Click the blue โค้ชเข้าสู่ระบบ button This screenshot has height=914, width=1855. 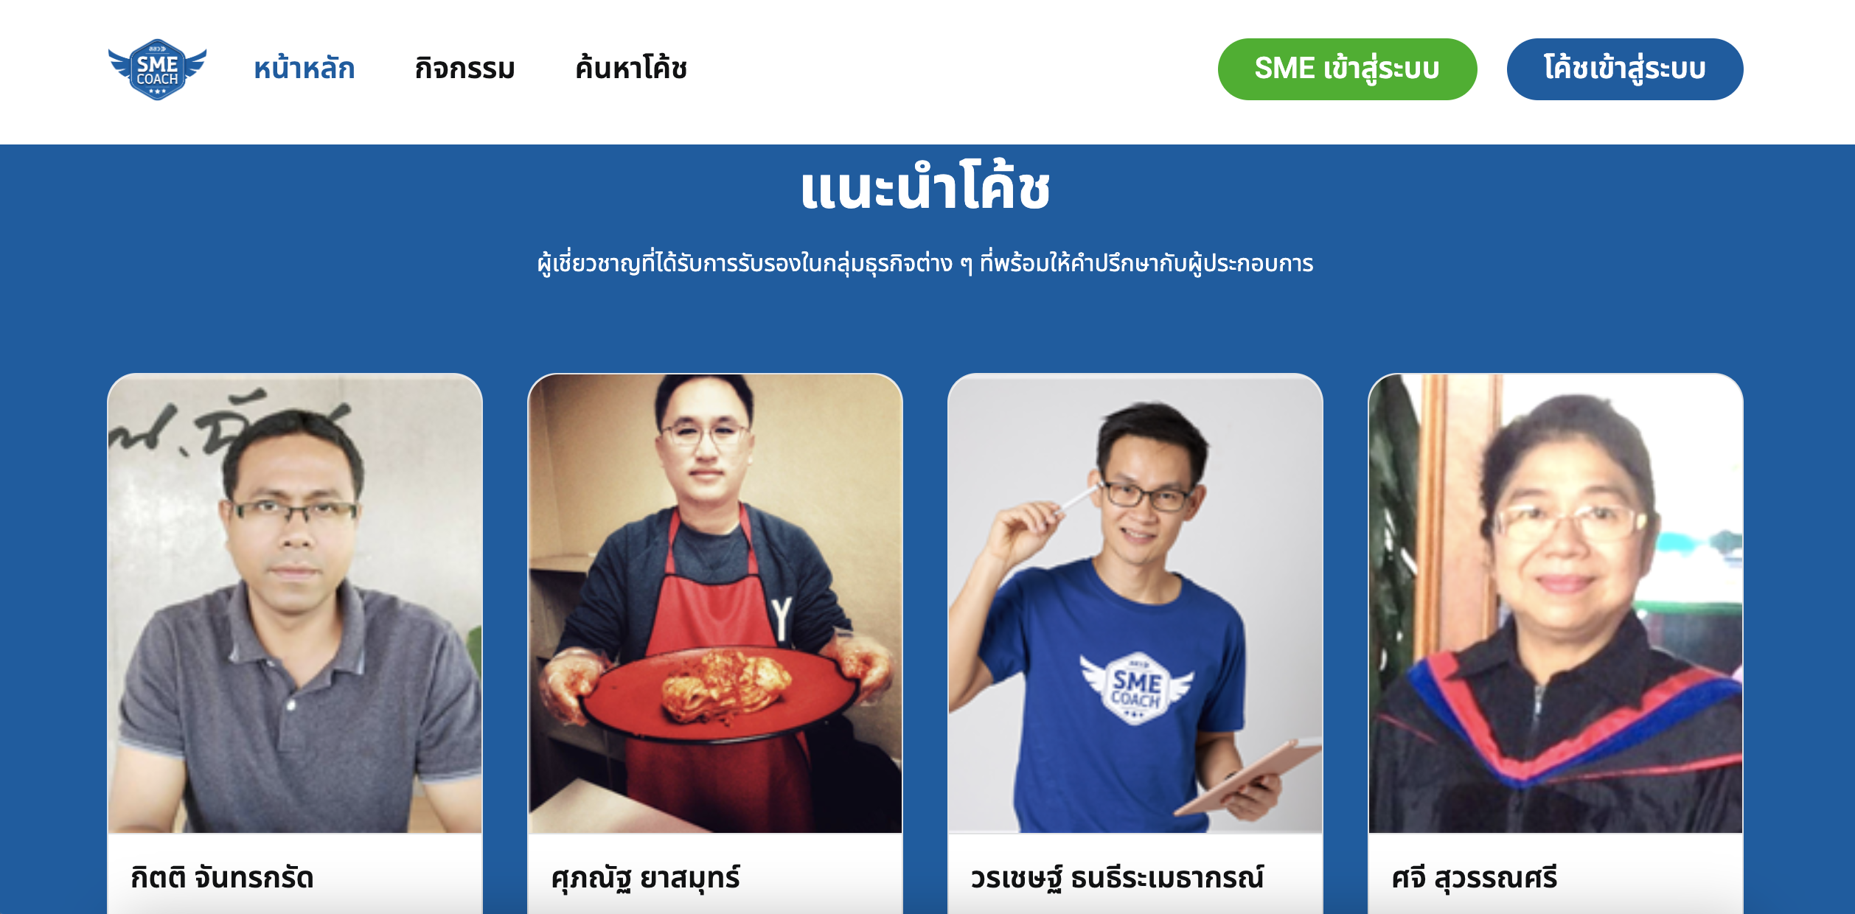pyautogui.click(x=1624, y=69)
